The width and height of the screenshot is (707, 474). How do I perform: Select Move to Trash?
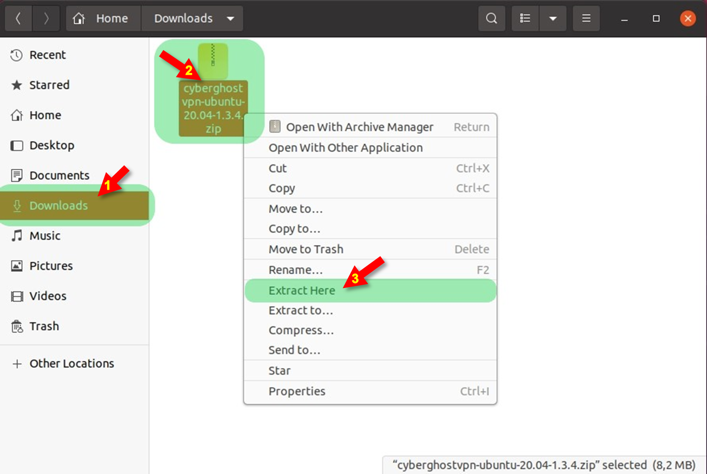[x=370, y=249]
